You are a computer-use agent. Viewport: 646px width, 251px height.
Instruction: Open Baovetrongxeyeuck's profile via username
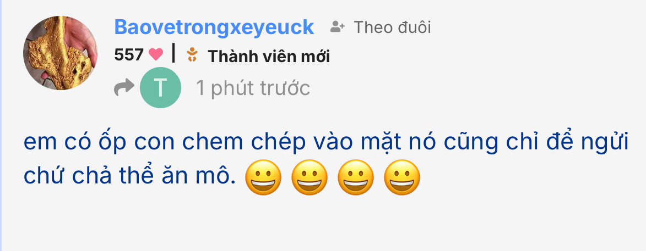pyautogui.click(x=214, y=27)
